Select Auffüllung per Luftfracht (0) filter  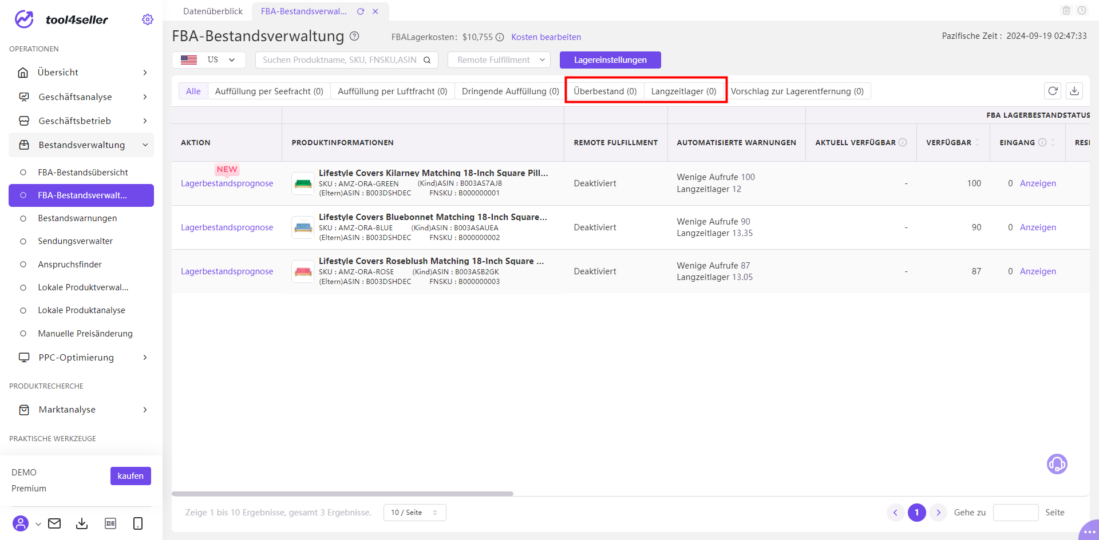(393, 91)
